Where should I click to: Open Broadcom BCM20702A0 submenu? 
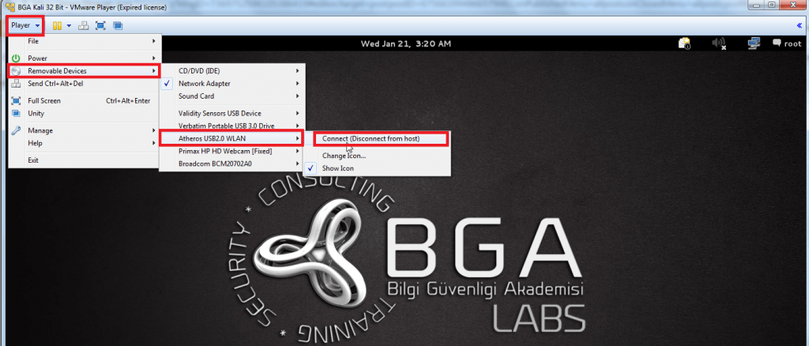tap(231, 164)
